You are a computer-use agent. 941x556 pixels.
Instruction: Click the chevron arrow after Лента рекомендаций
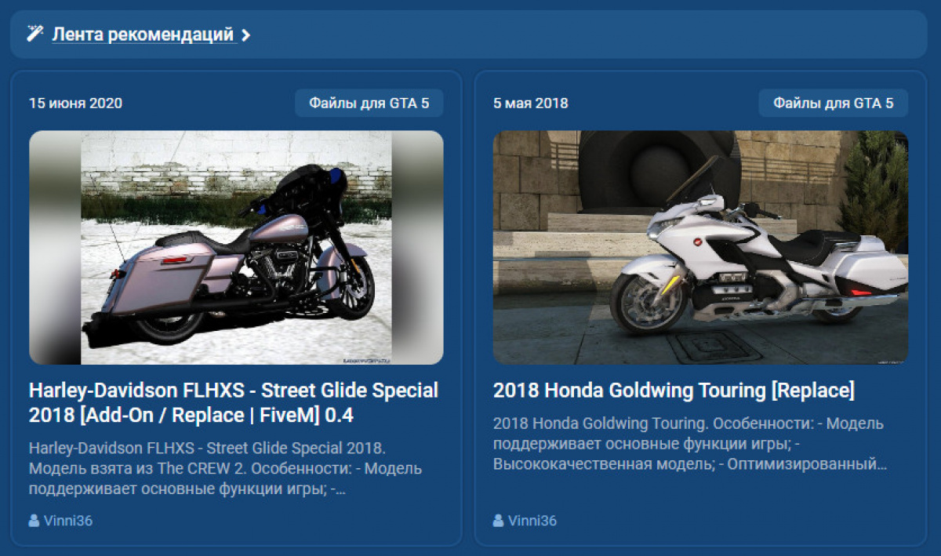coord(246,35)
